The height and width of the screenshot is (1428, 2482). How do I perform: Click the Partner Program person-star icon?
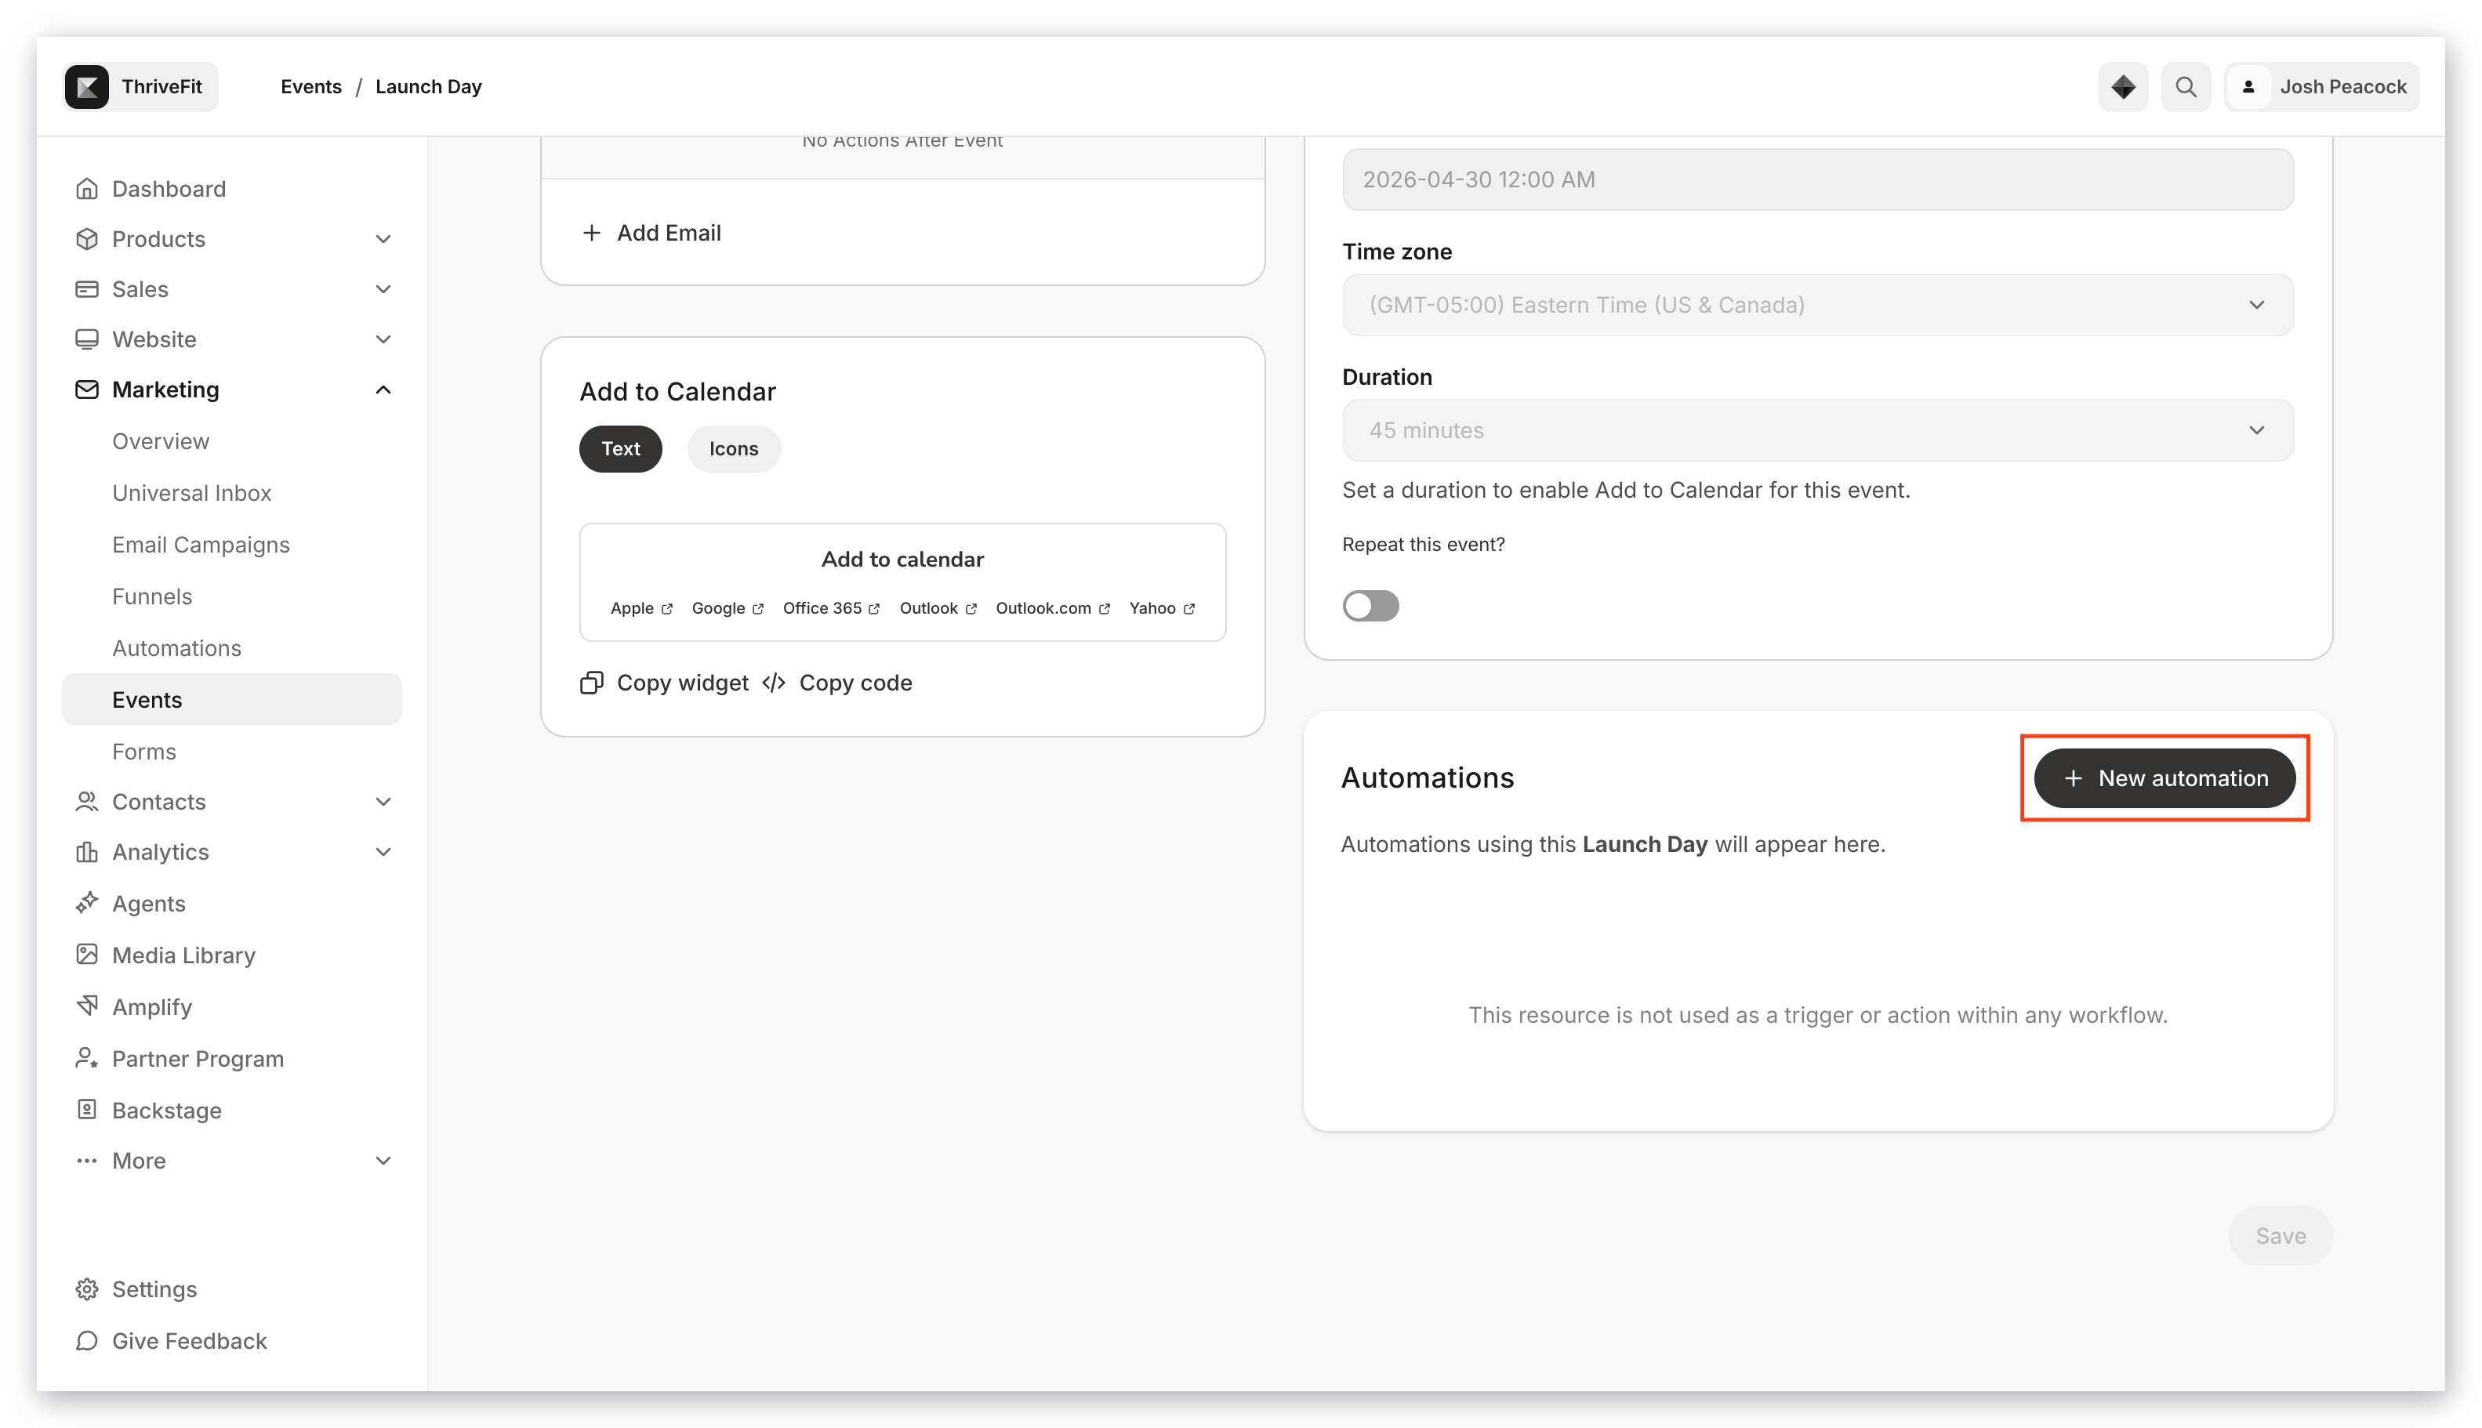point(86,1057)
